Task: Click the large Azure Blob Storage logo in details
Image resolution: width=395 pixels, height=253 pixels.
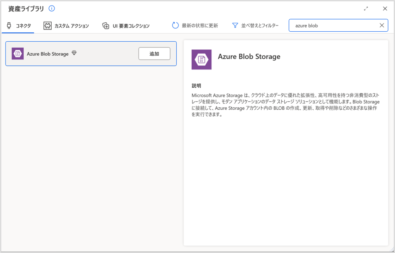Action: [201, 59]
